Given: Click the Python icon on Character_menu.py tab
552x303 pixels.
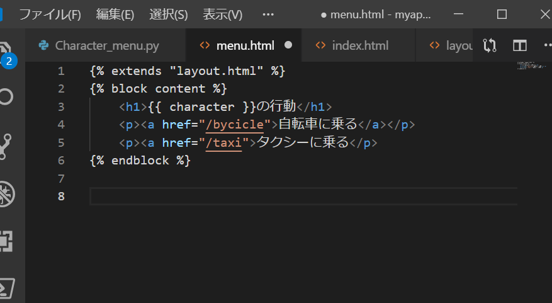Looking at the screenshot, I should (43, 45).
